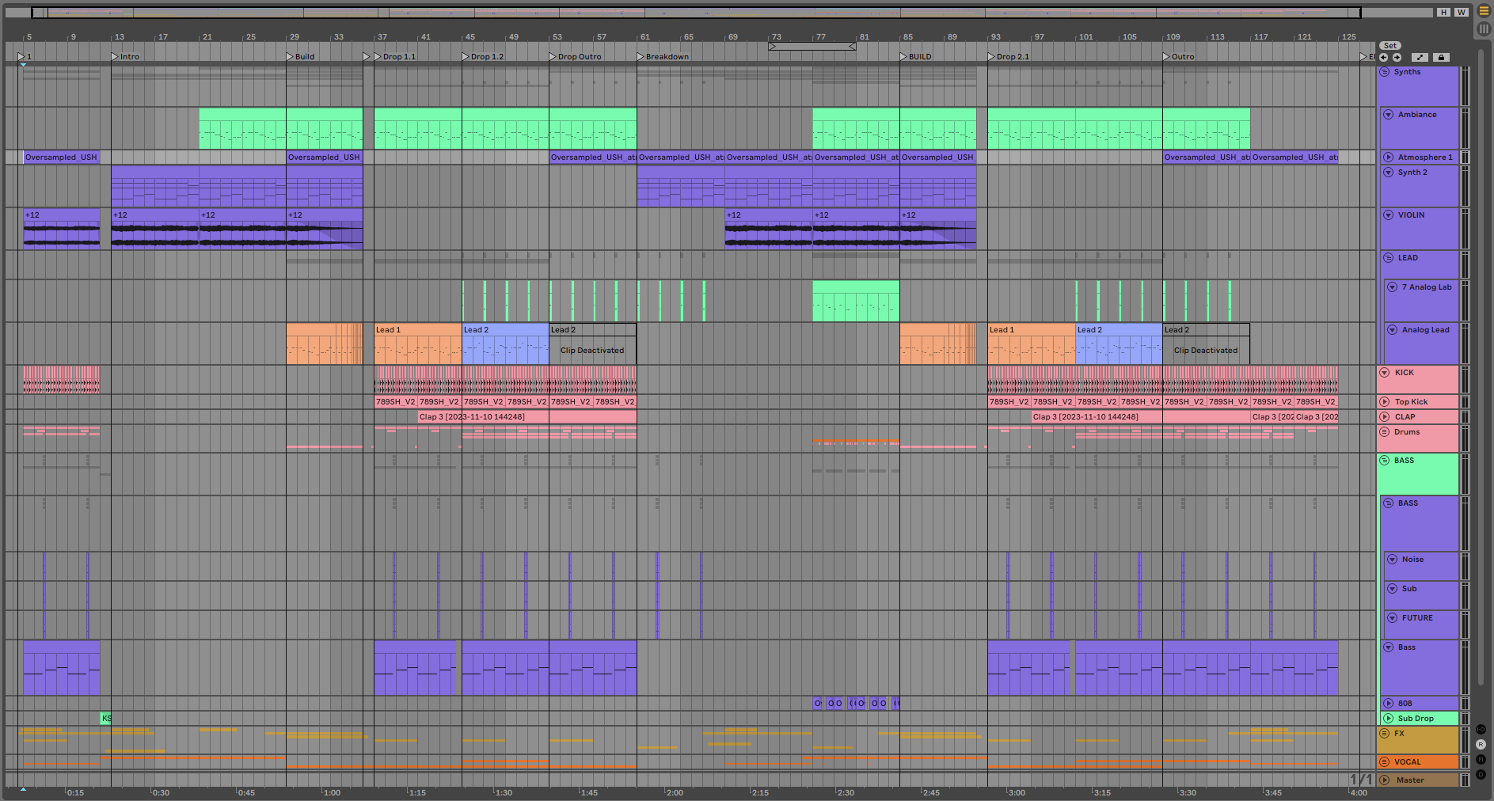1494x801 pixels.
Task: Collapse the green BASS group track
Action: (1385, 461)
